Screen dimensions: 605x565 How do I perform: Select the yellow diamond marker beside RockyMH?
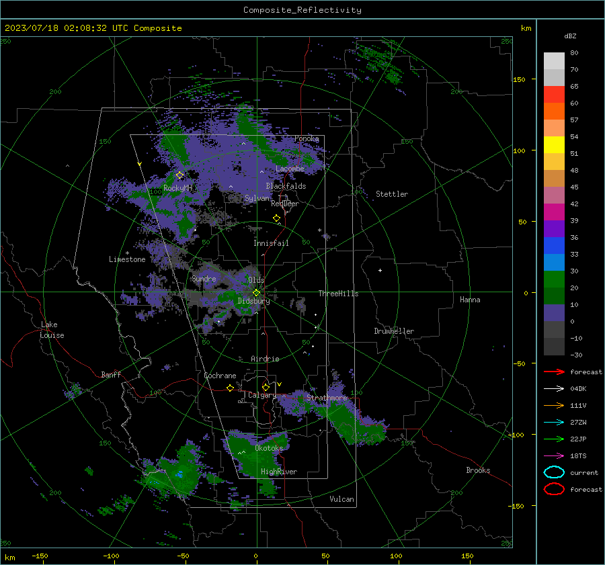179,175
